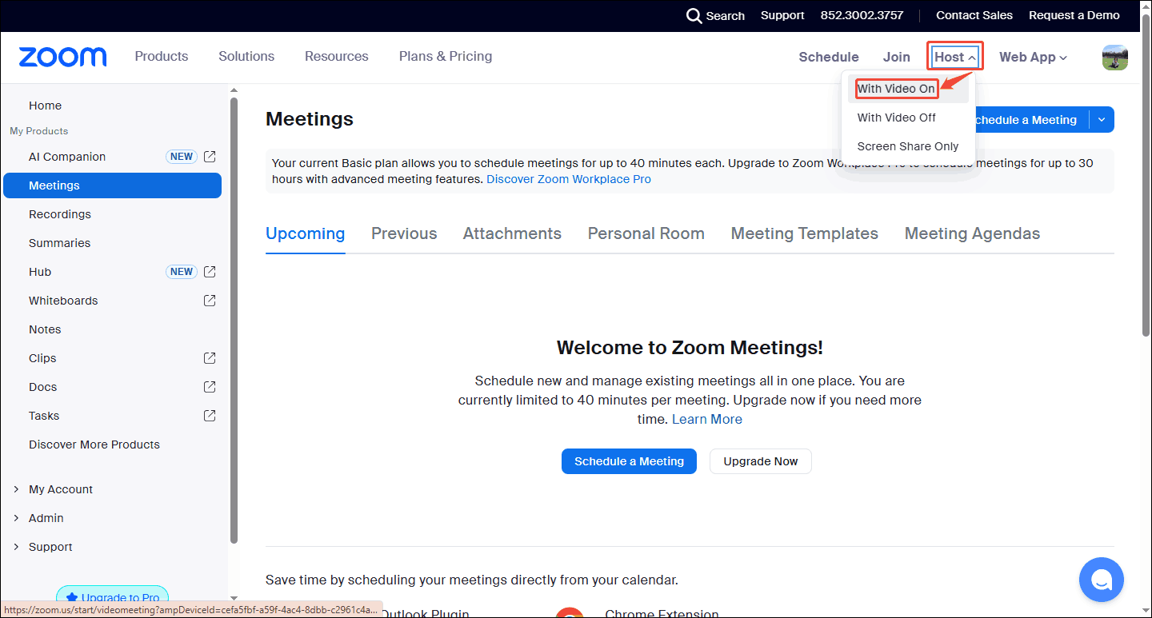Click the Chrome Extension icon
This screenshot has width=1152, height=618.
[x=570, y=613]
